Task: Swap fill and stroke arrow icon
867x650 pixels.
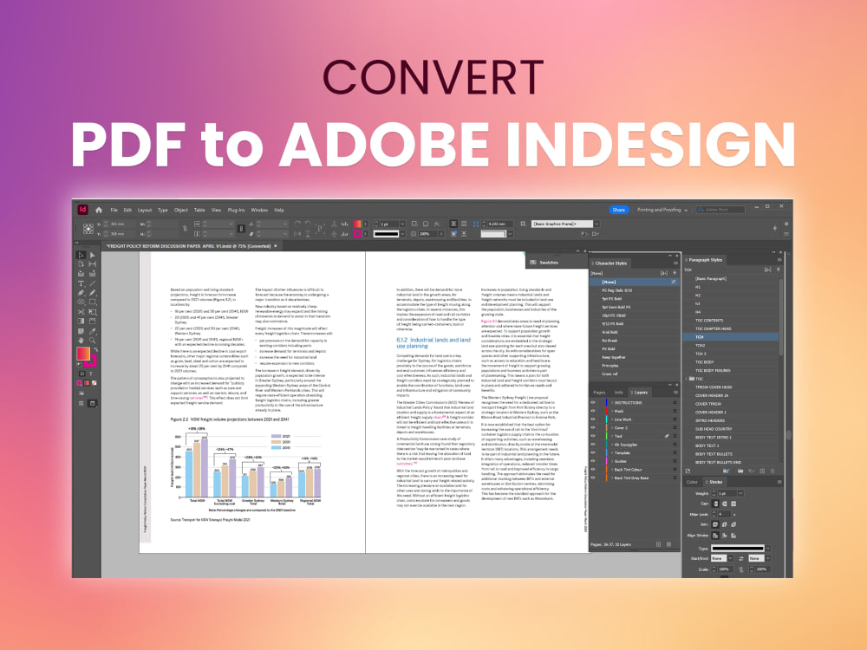Action: (x=95, y=350)
